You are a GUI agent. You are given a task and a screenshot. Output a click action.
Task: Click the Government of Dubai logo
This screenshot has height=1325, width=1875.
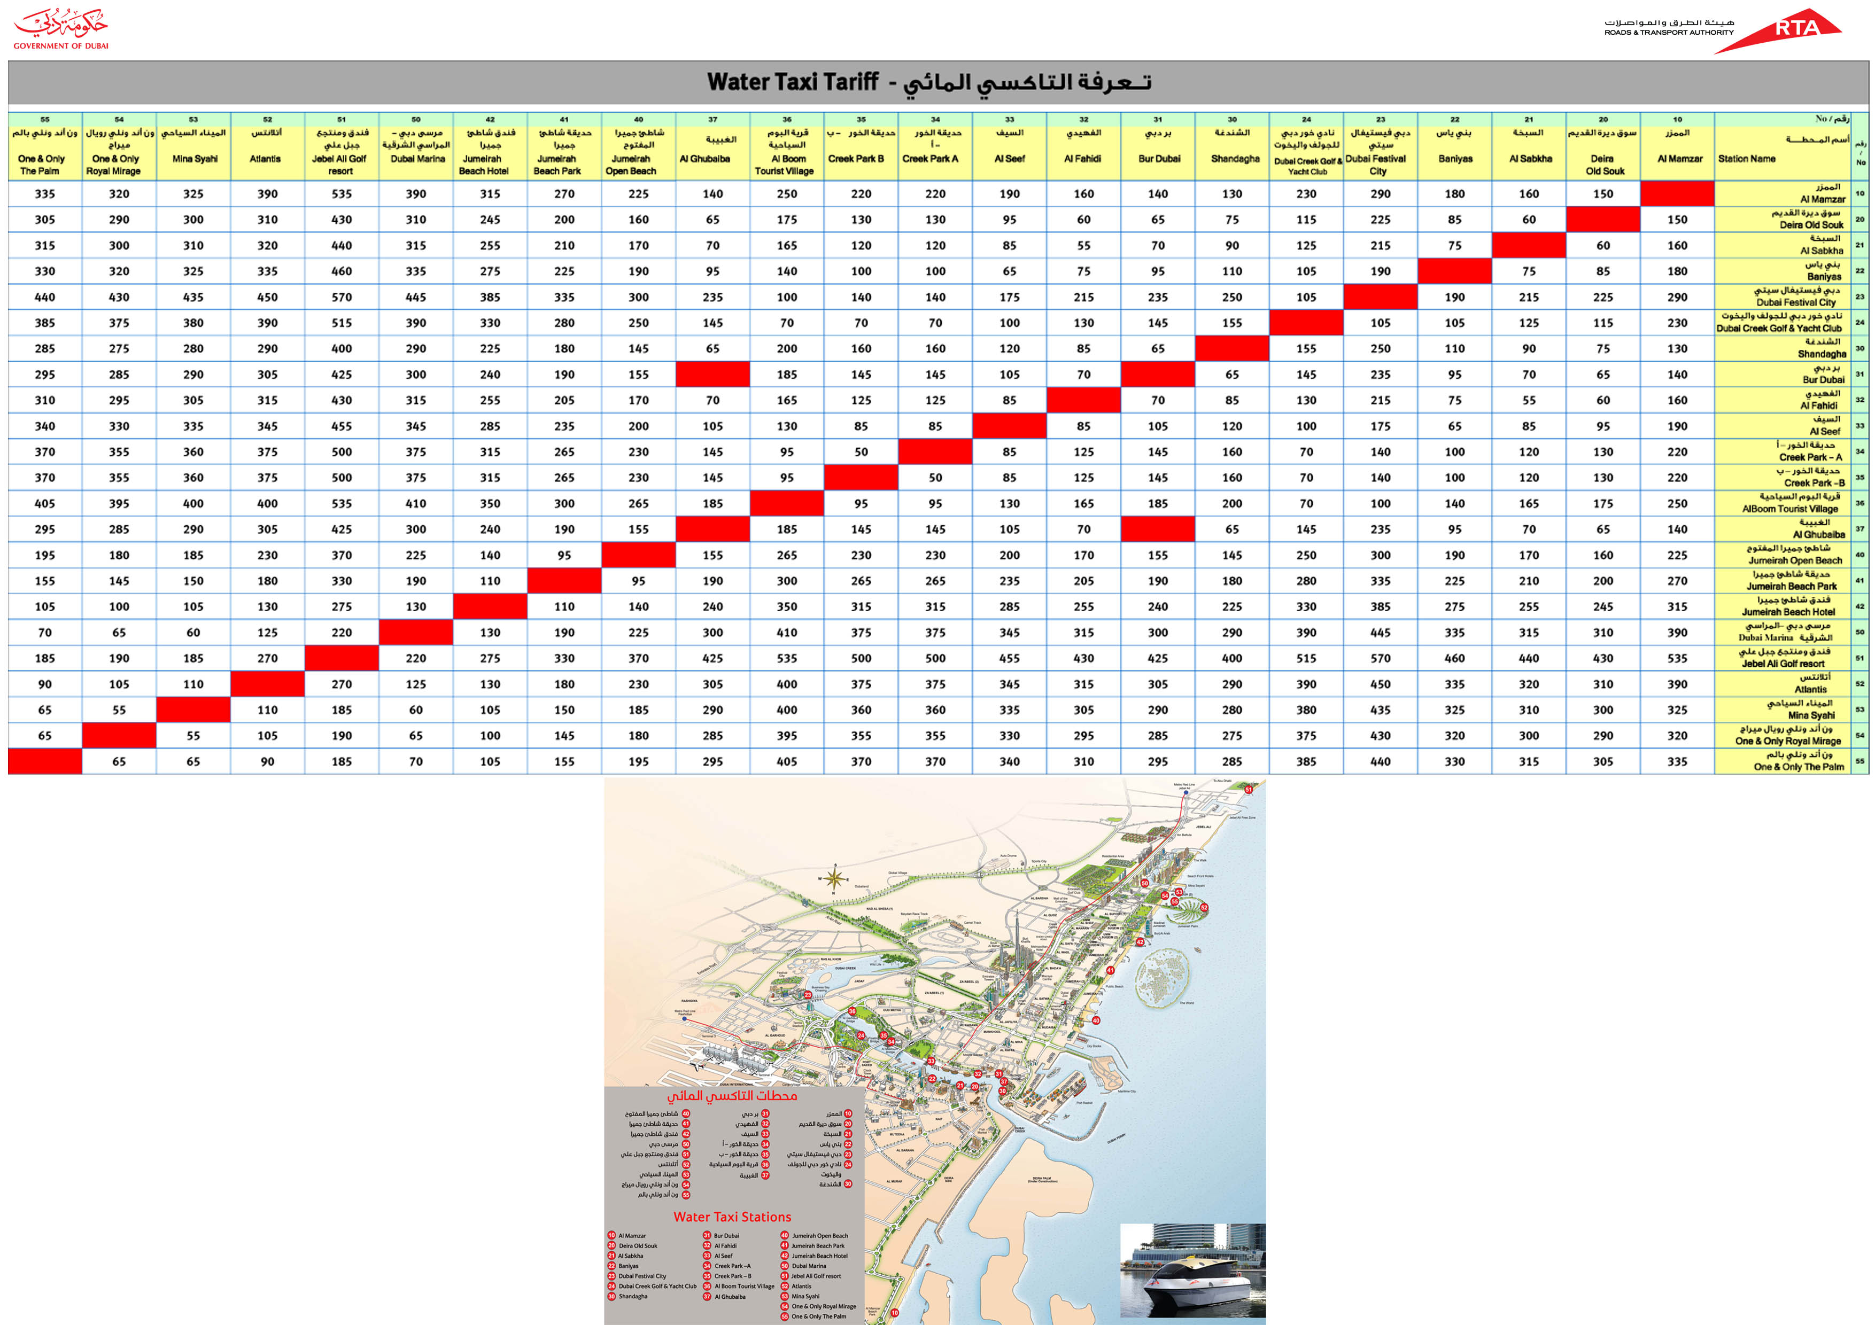[61, 28]
